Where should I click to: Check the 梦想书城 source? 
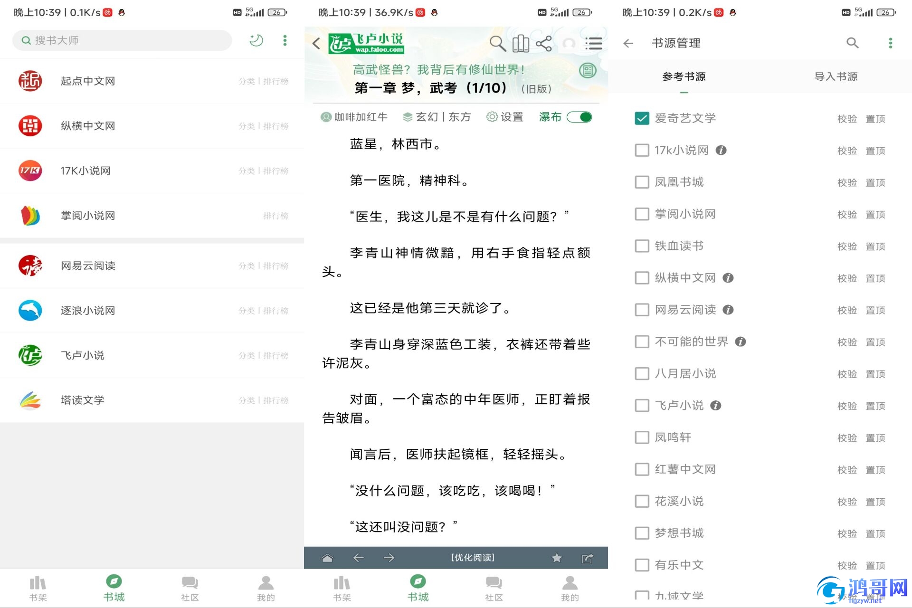[642, 533]
